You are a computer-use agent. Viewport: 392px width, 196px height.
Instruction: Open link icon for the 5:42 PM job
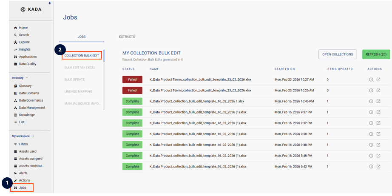click(378, 166)
